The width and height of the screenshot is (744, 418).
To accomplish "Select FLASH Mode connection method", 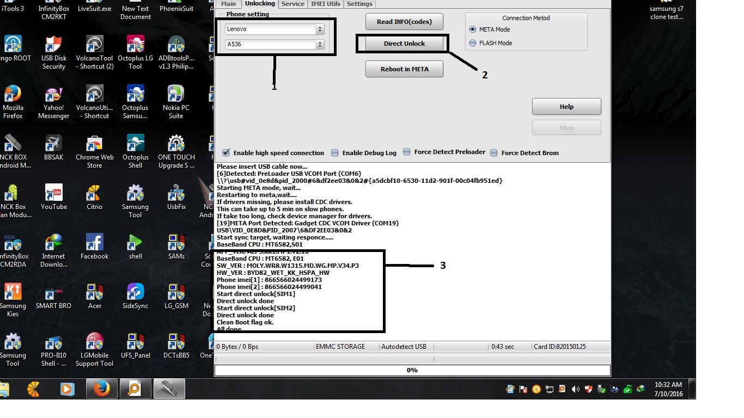I will coord(473,42).
